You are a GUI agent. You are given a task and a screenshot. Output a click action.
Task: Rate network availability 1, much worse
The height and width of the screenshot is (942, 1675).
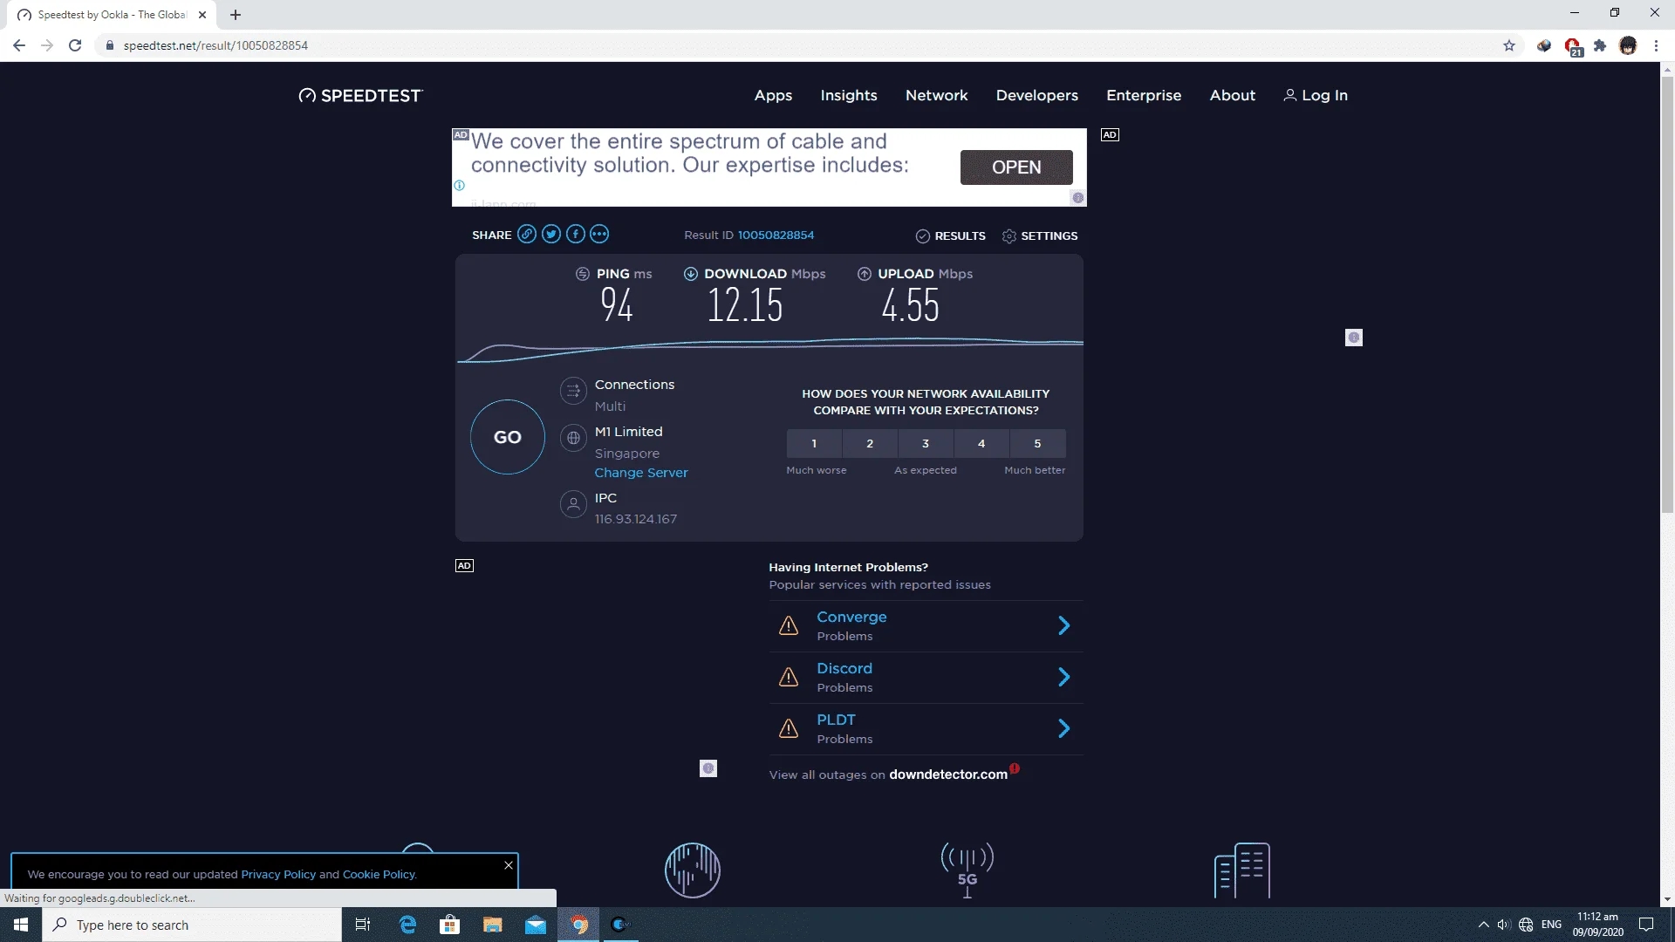[x=814, y=443]
